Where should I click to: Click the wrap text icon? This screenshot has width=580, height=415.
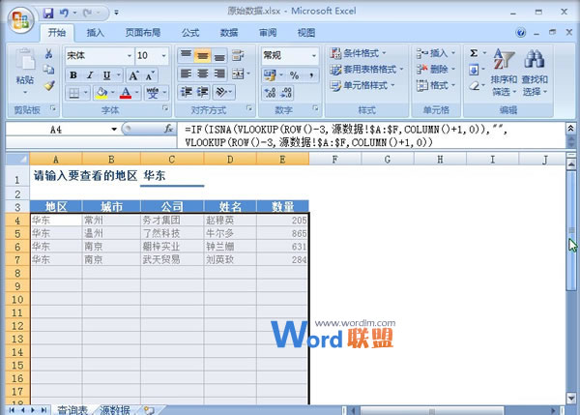pos(238,55)
